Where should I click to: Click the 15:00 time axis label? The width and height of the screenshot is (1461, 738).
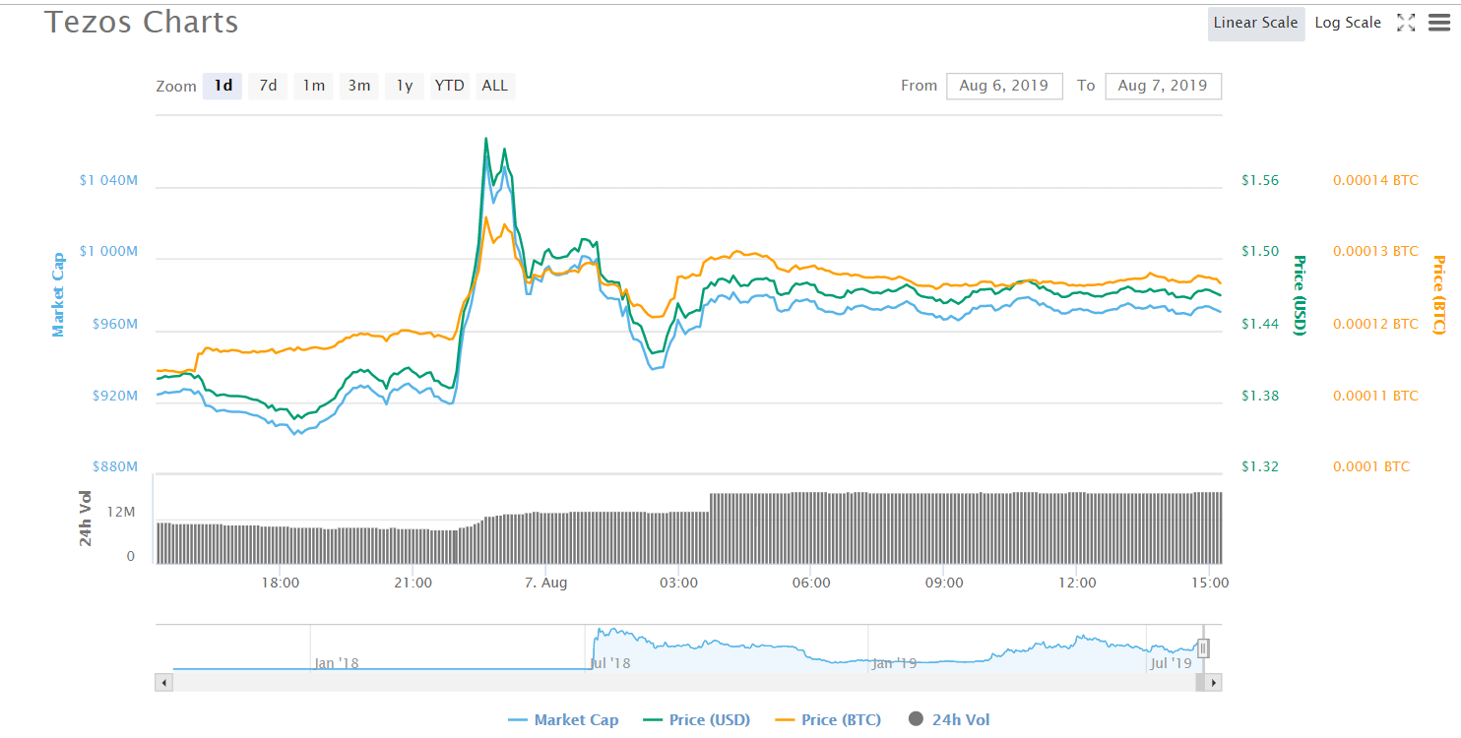pyautogui.click(x=1210, y=583)
